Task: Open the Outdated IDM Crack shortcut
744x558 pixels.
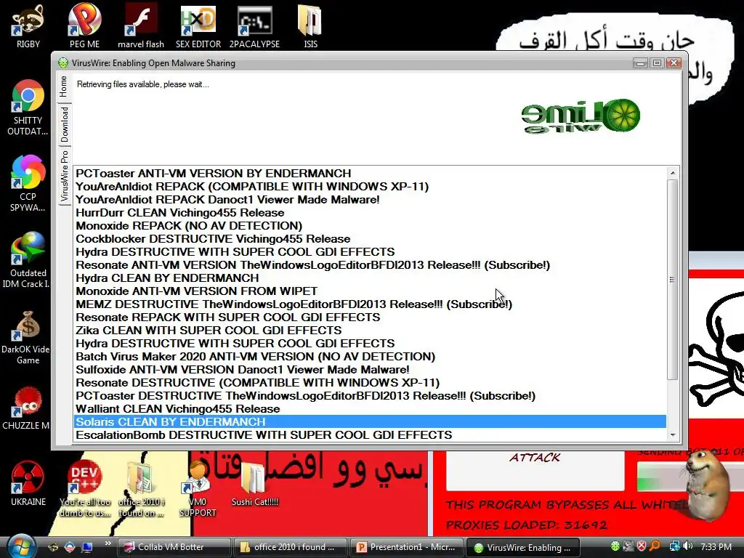Action: [27, 260]
